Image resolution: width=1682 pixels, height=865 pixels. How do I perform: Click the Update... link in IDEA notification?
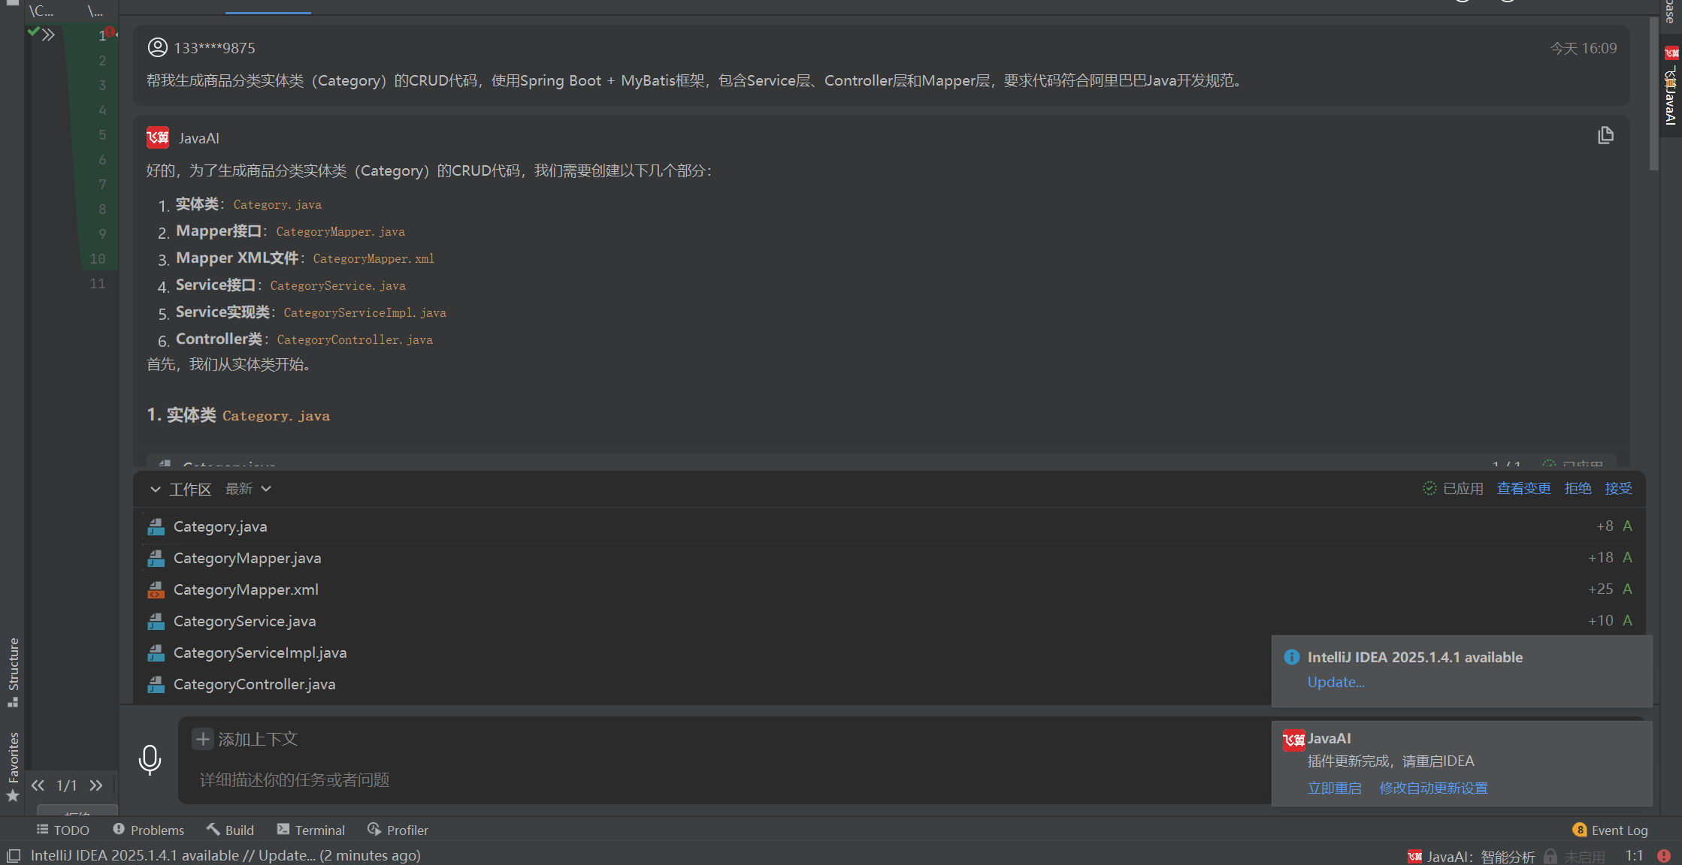(x=1336, y=682)
